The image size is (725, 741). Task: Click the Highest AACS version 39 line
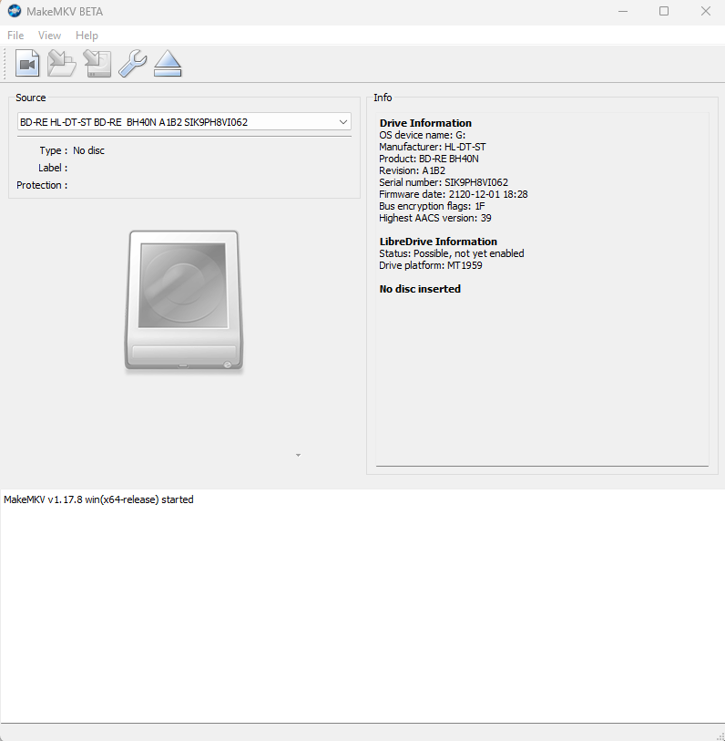coord(435,218)
